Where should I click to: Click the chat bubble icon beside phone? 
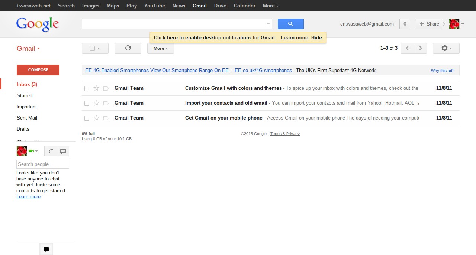tap(63, 151)
